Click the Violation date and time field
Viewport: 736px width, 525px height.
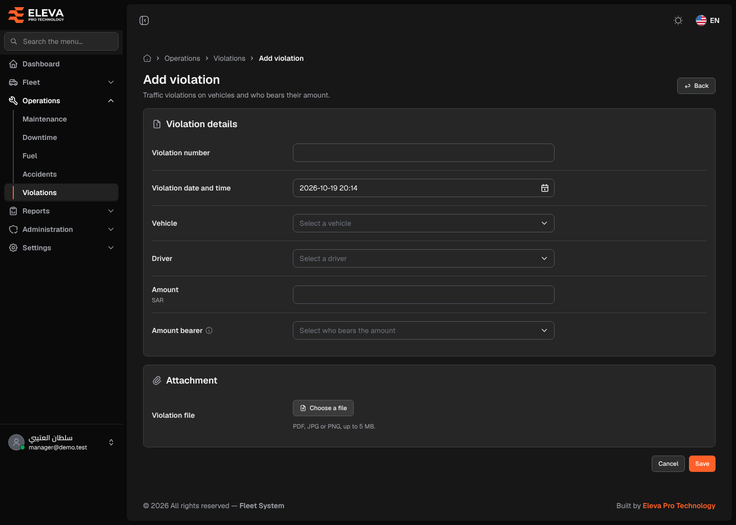[423, 188]
